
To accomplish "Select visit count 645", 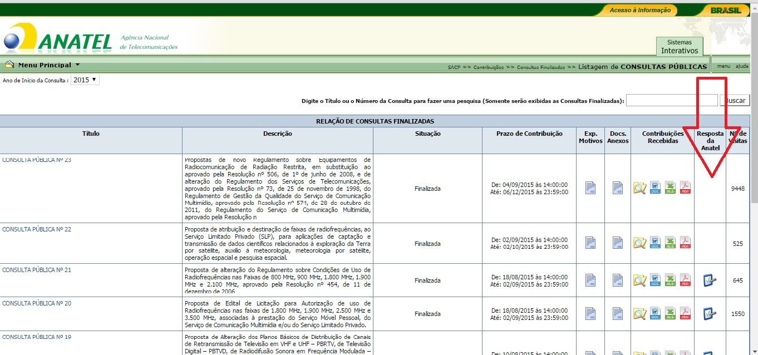I will 738,280.
